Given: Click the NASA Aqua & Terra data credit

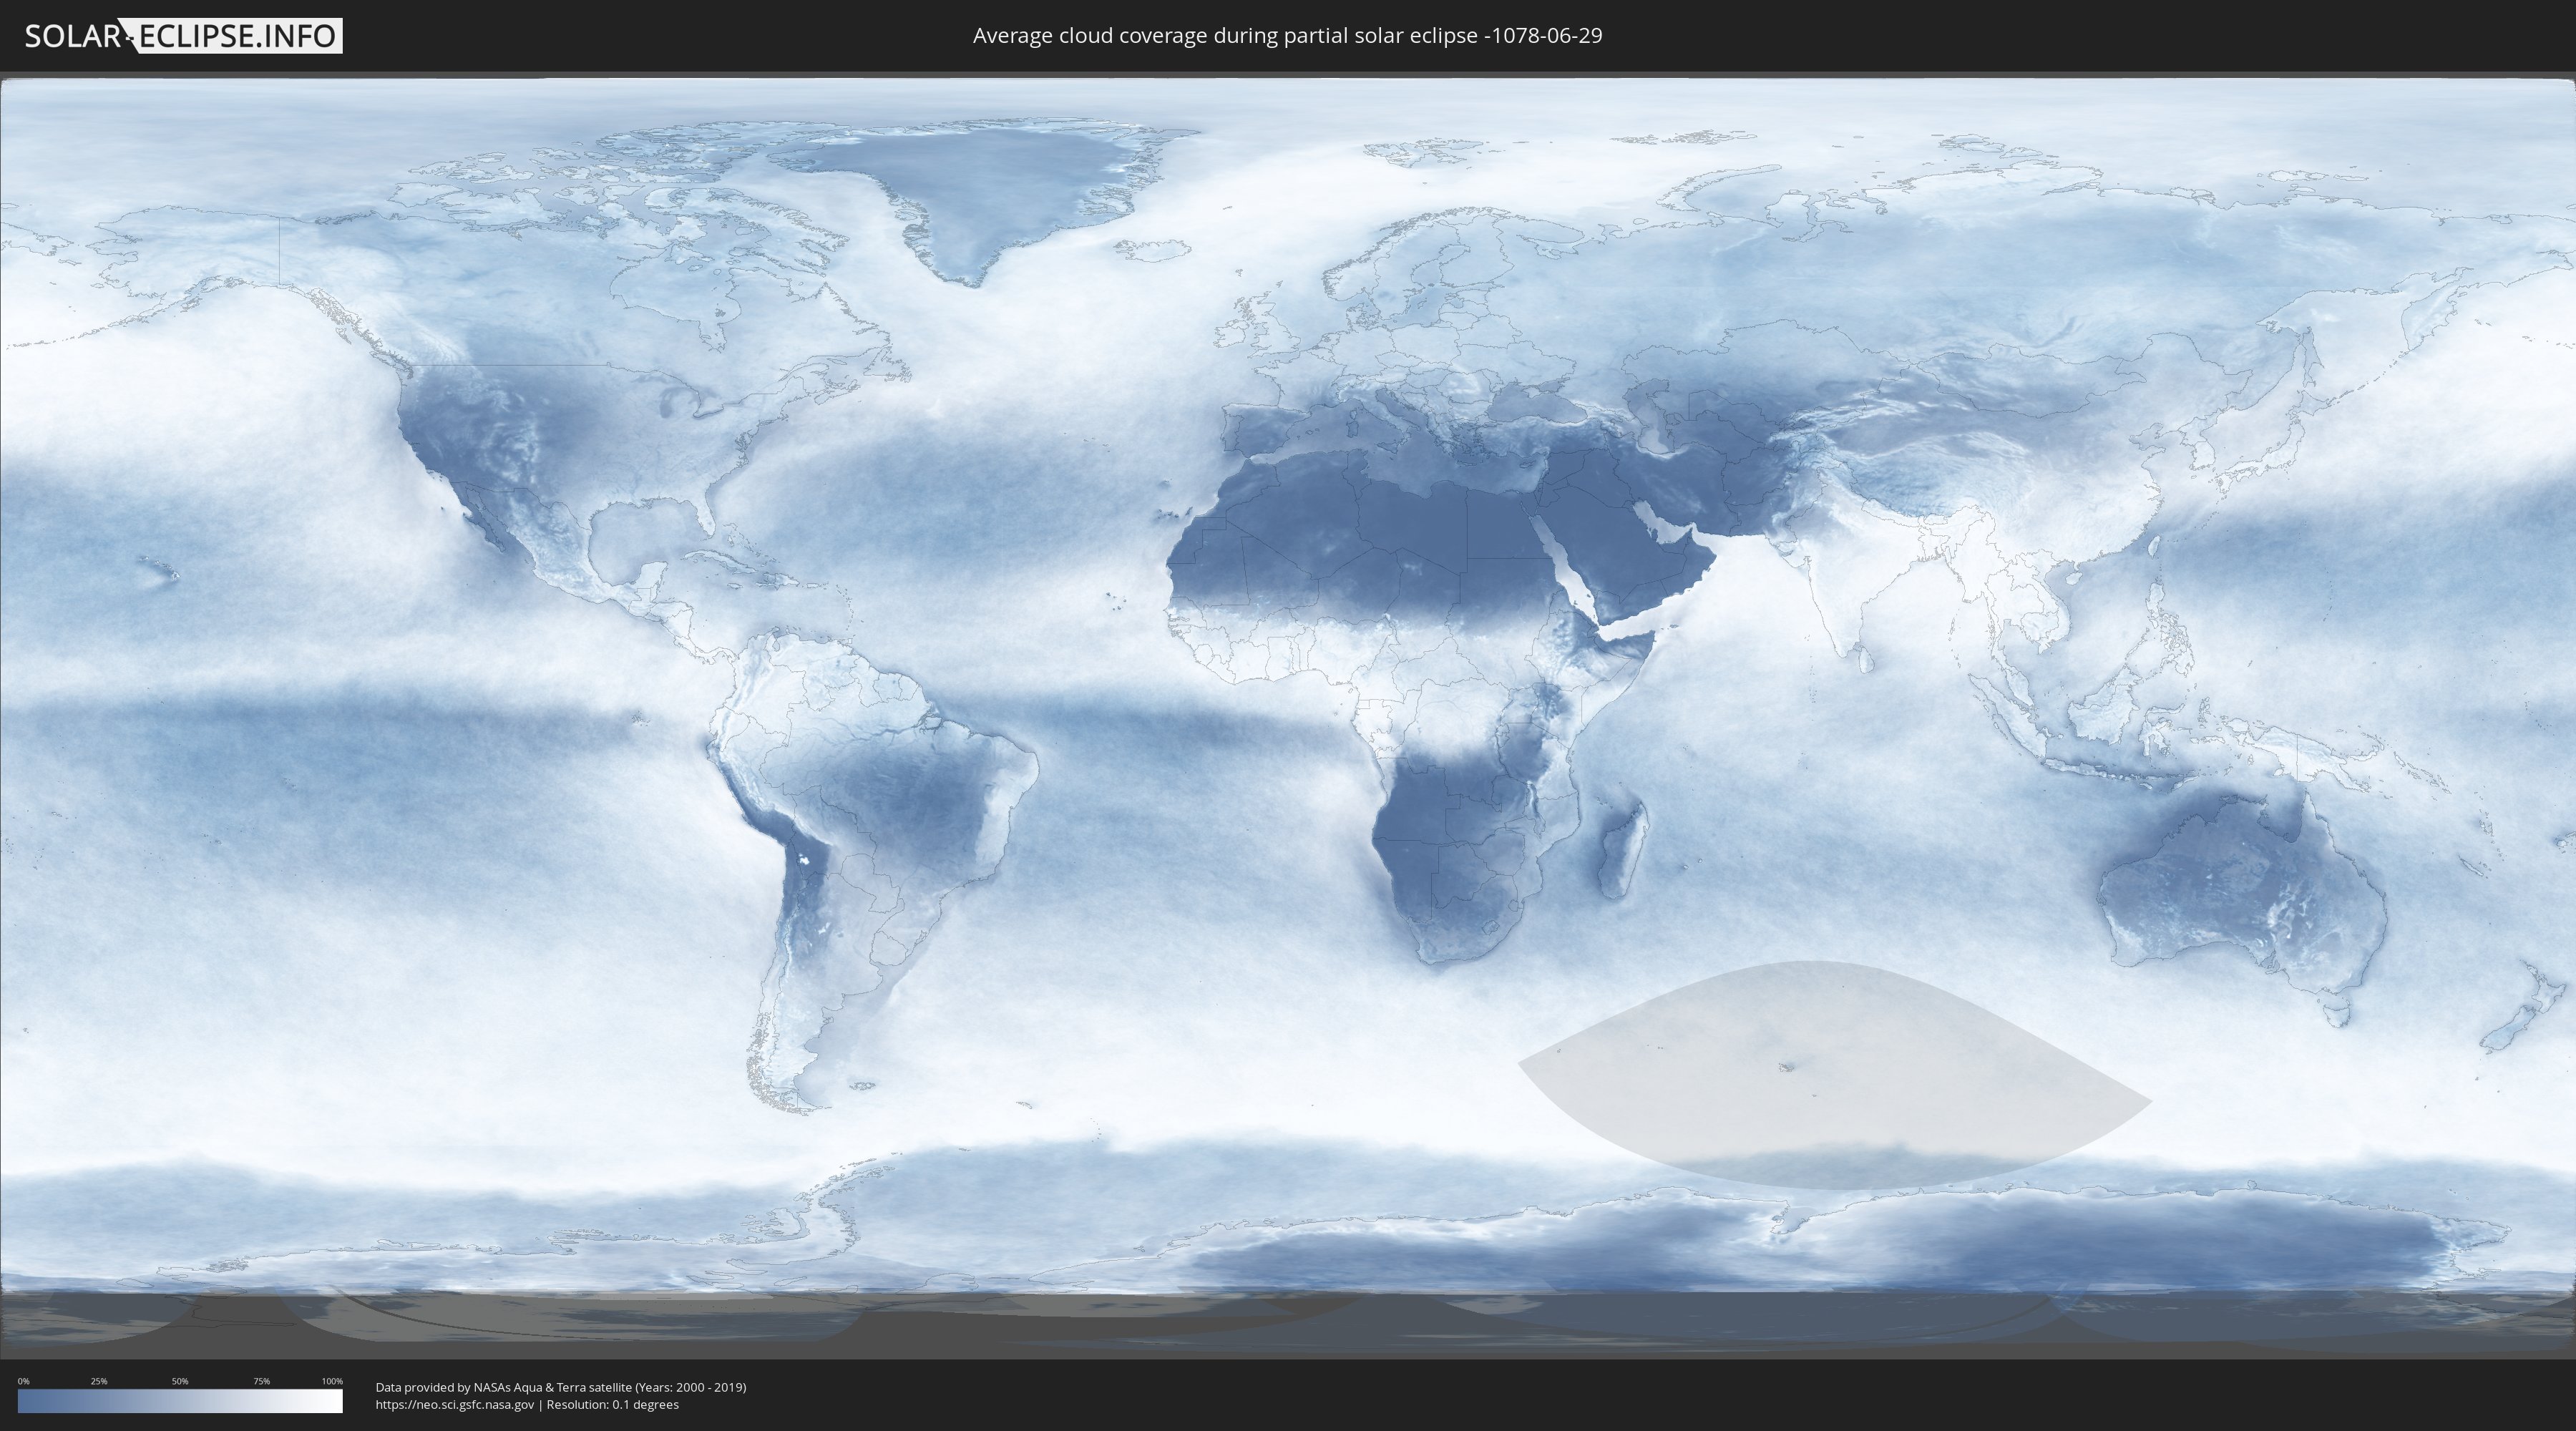Looking at the screenshot, I should 560,1387.
